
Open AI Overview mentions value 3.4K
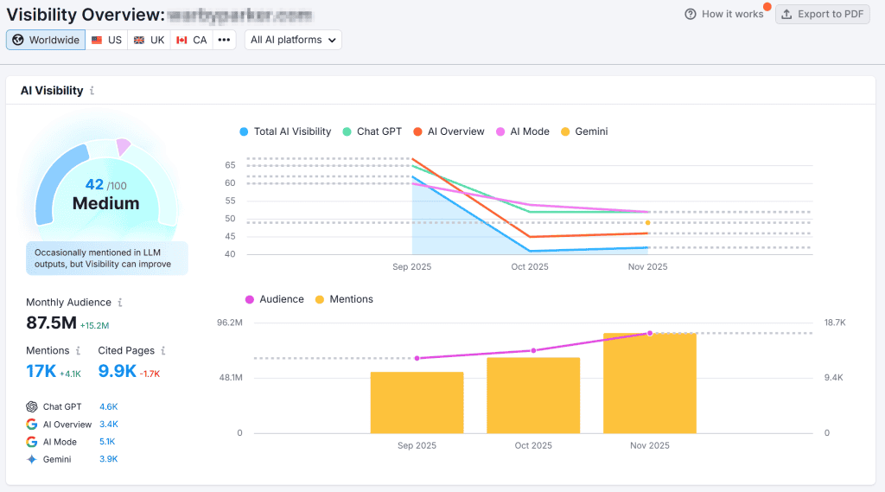coord(108,425)
